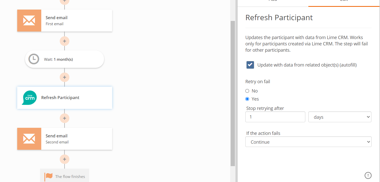
Task: Click the Send email envelope icon for First email
Action: [x=29, y=20]
